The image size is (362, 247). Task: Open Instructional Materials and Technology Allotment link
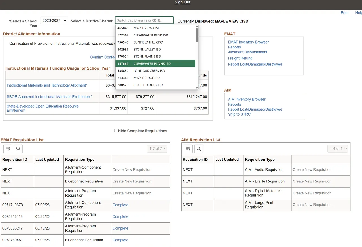click(47, 85)
